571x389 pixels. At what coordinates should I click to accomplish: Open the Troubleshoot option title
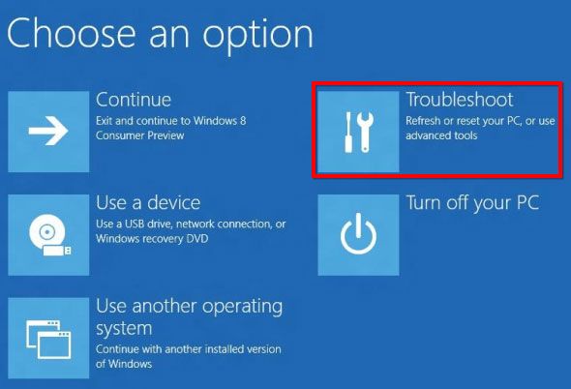[460, 100]
